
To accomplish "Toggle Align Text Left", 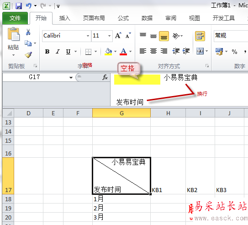I will (x=143, y=51).
